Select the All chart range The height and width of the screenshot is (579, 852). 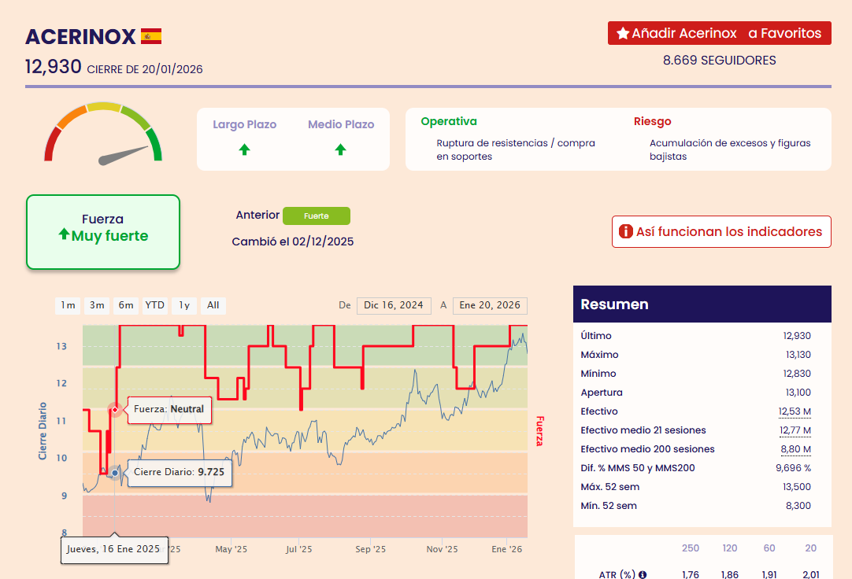coord(213,305)
